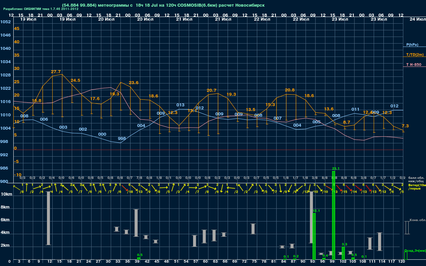Click the 002 pressure value label

click(83, 129)
